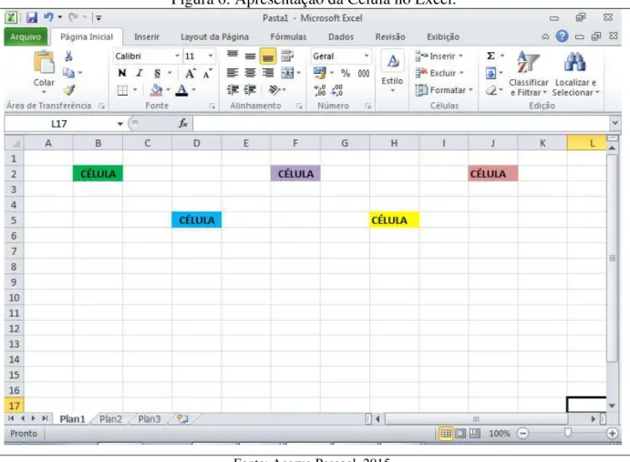The width and height of the screenshot is (630, 462).
Task: Open text orientation options
Action: (274, 89)
